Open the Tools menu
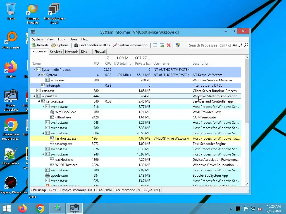Screen dimensions: 286x214 tap(61, 39)
